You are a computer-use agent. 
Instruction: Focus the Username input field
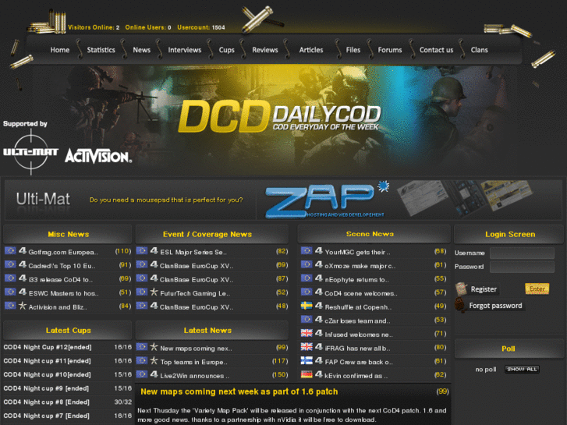(522, 253)
